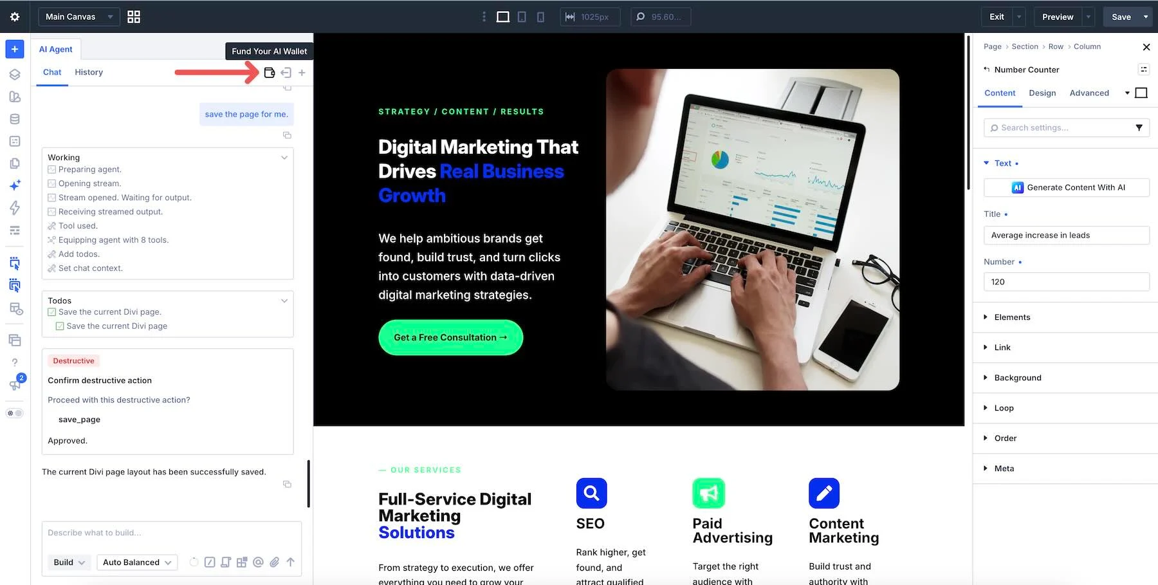Toggle the gear switch in left sidebar

(x=15, y=413)
